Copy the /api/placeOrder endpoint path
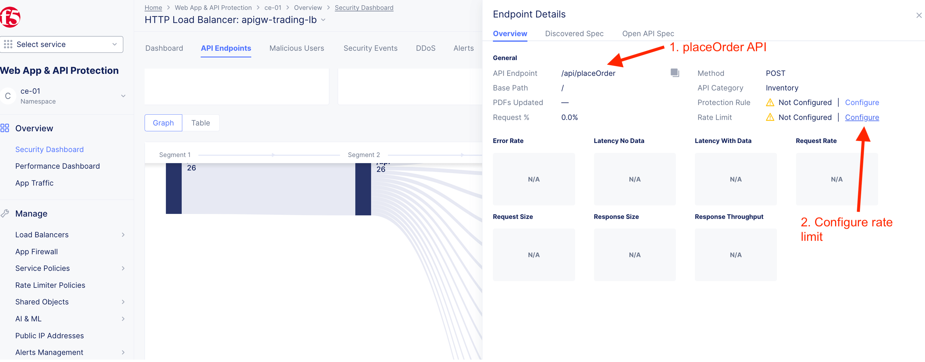This screenshot has height=362, width=925. coord(674,73)
